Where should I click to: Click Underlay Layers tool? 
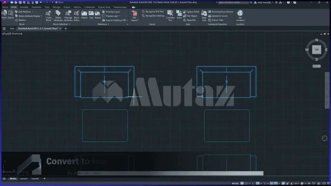[111, 12]
